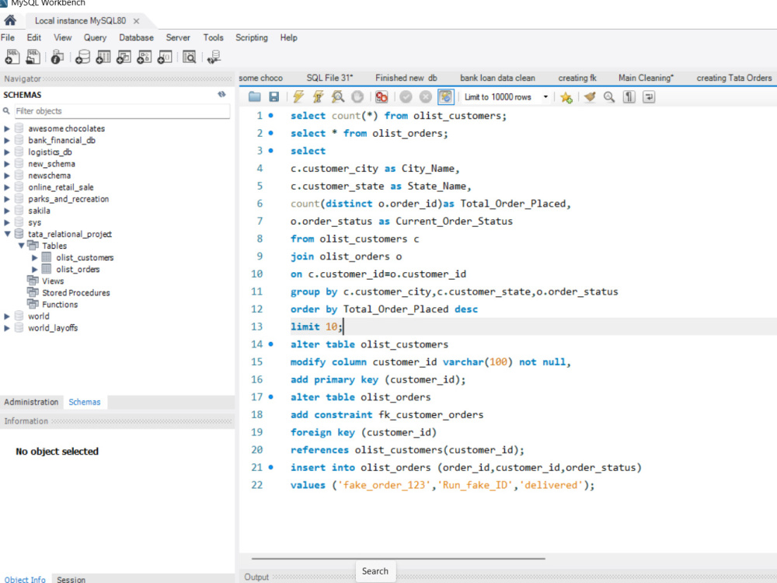Switch to the creating fk tab

(x=577, y=78)
